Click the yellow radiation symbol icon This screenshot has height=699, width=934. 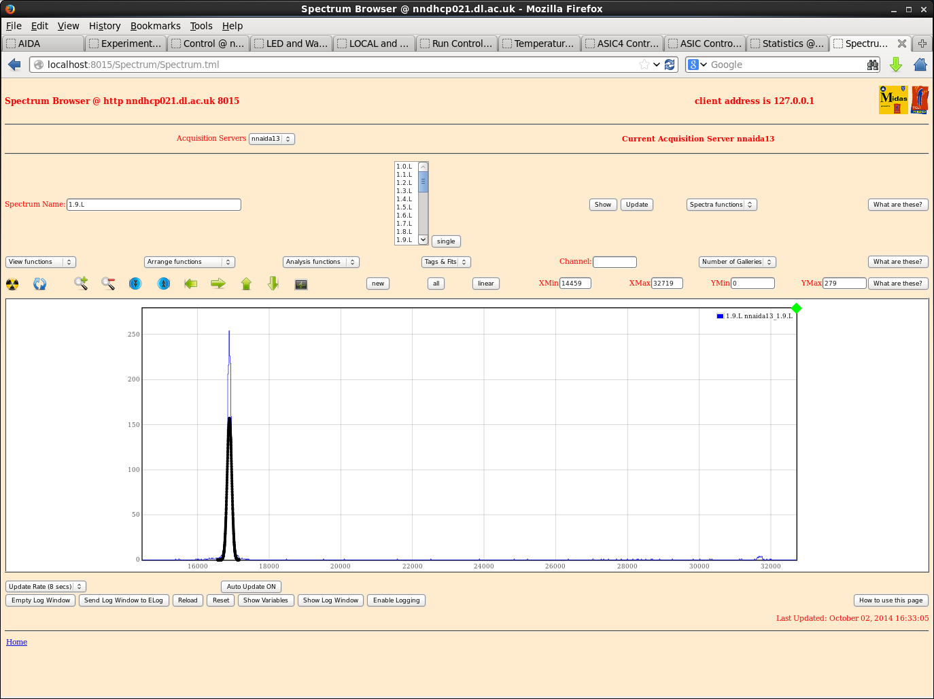pos(12,284)
